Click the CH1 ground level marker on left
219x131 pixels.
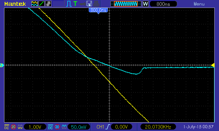pos(2,65)
